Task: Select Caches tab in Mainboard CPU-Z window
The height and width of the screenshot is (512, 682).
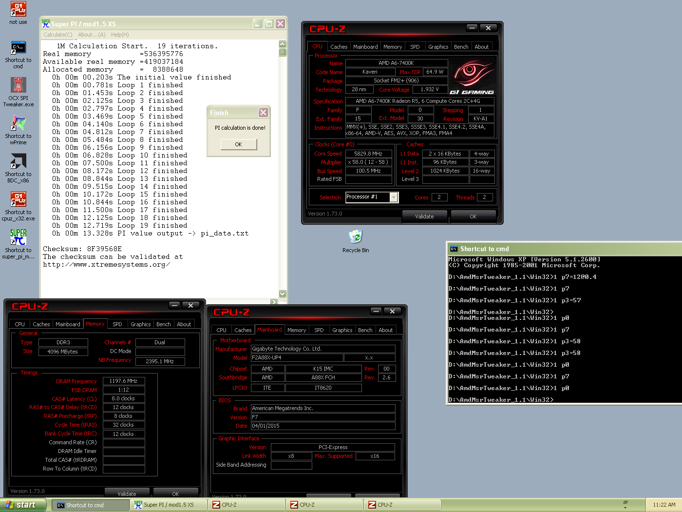Action: [x=243, y=330]
